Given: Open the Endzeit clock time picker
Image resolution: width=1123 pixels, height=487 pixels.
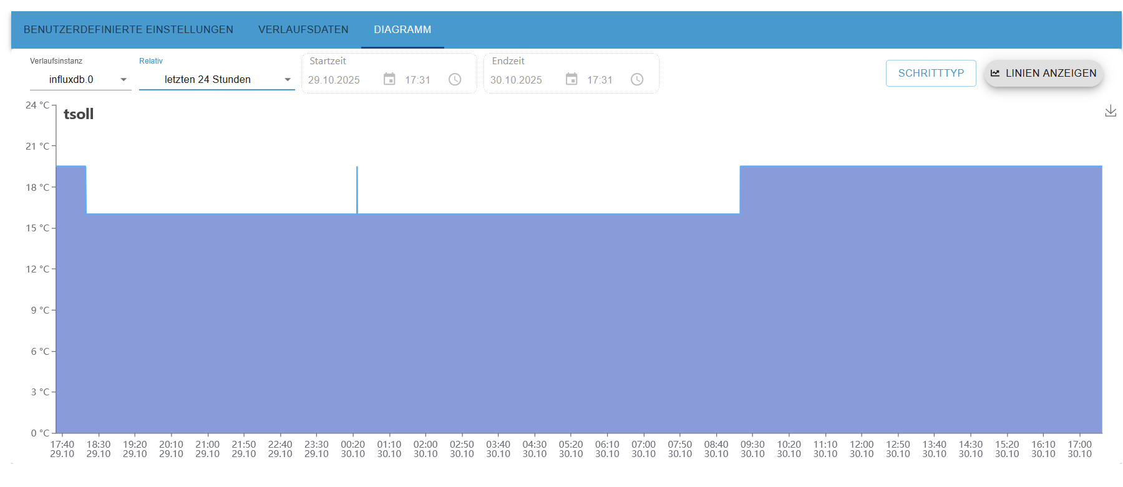Looking at the screenshot, I should click(637, 79).
